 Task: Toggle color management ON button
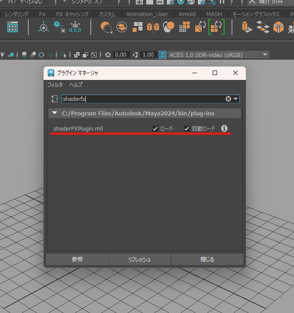(163, 55)
